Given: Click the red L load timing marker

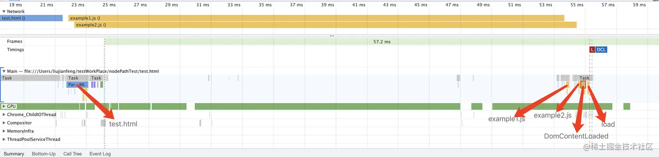Looking at the screenshot, I should click(592, 49).
